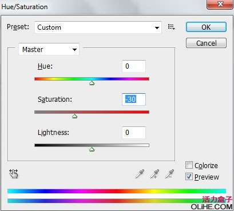
Task: Activate the on-image adjustment hand tool
Action: [x=14, y=174]
